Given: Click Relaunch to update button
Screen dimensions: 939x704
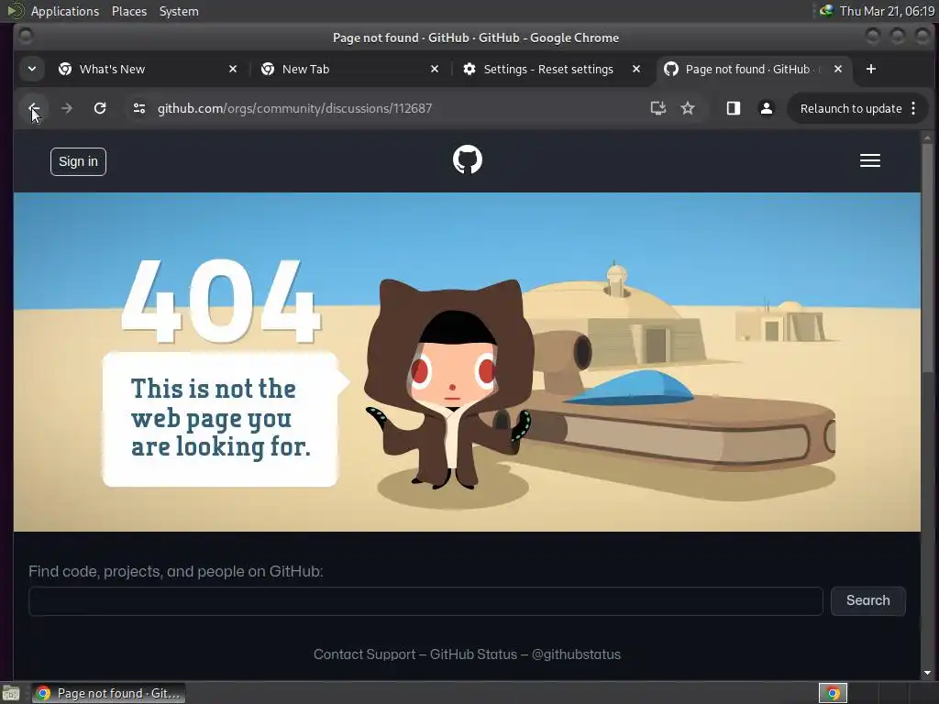Looking at the screenshot, I should click(851, 108).
